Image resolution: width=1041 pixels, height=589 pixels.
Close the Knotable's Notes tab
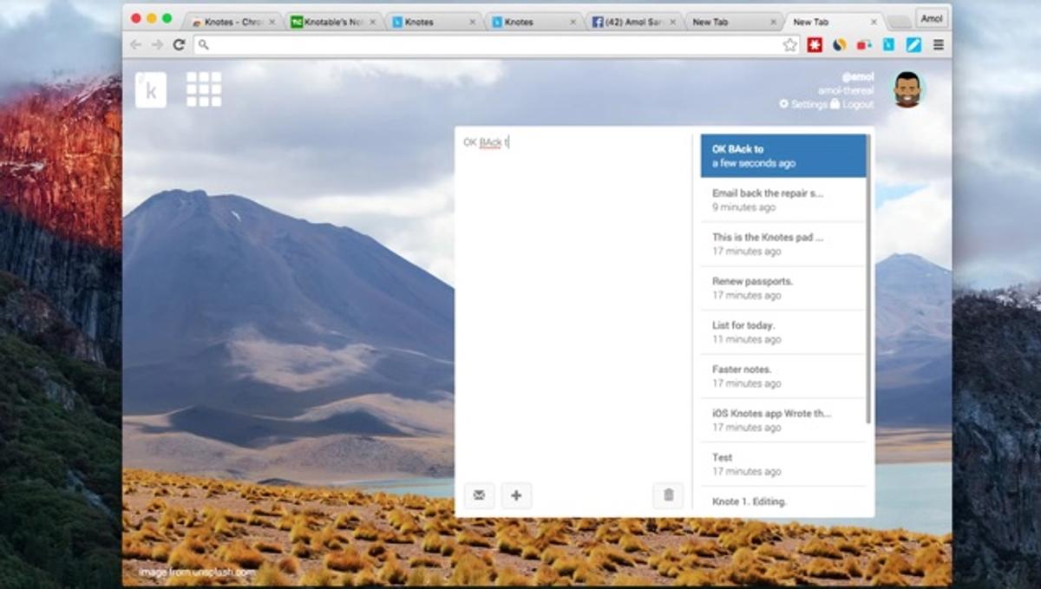click(x=371, y=22)
